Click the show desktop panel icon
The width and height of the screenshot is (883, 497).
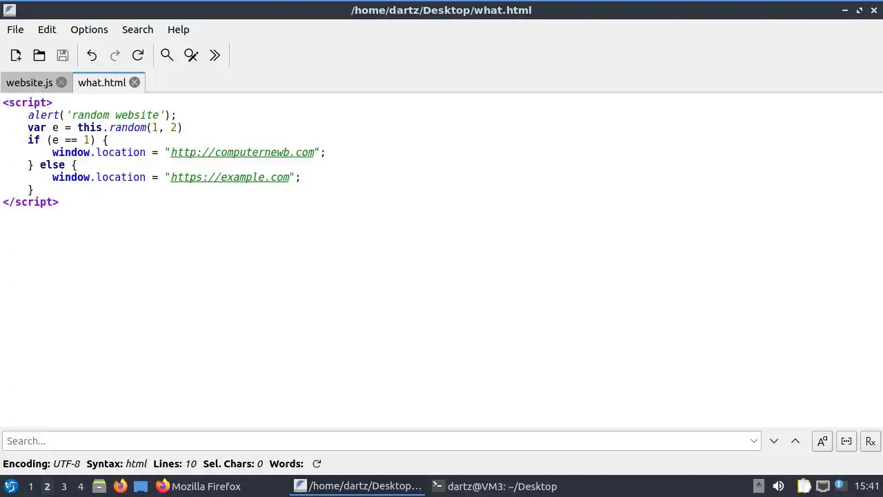click(141, 486)
